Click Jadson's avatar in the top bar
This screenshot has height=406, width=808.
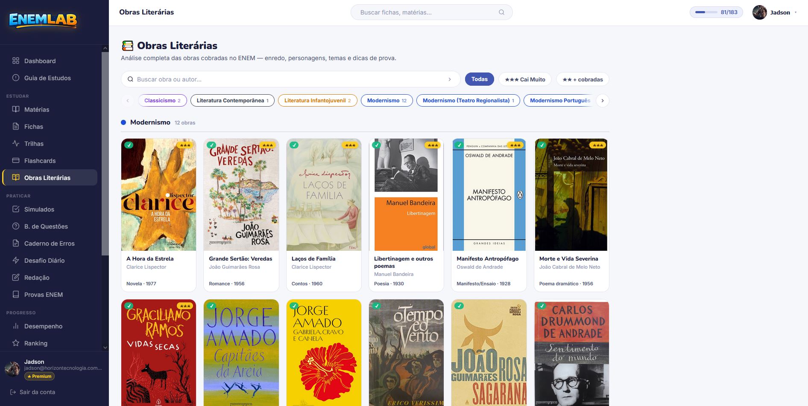point(759,12)
